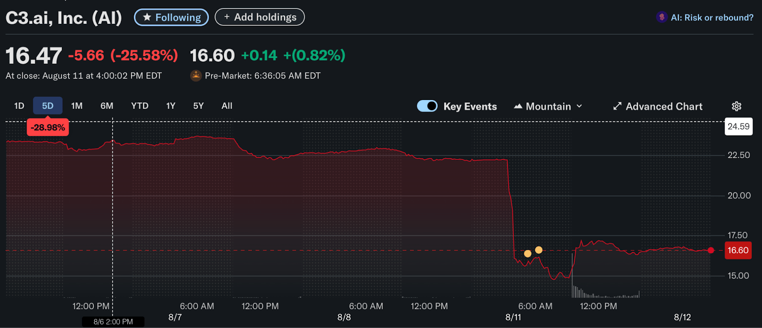
Task: Show the All time range
Action: (227, 106)
